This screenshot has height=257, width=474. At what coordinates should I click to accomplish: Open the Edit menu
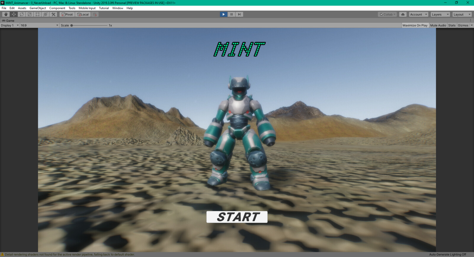click(12, 8)
